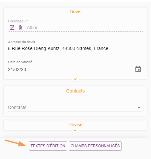Viewport: 151px width, 159px height.
Task: Click the Date de validité label
Action: point(20,62)
